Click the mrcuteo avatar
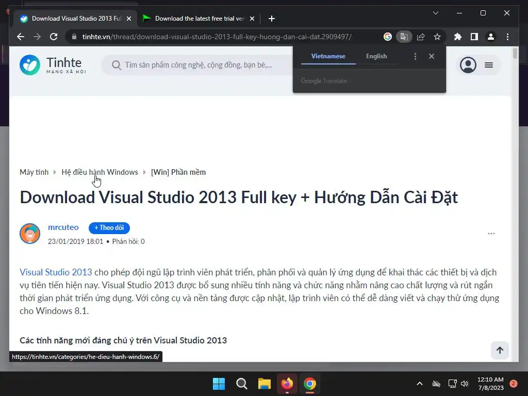528x396 pixels. (x=30, y=234)
